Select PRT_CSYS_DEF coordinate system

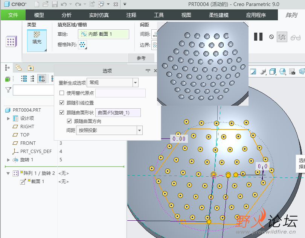[36, 152]
